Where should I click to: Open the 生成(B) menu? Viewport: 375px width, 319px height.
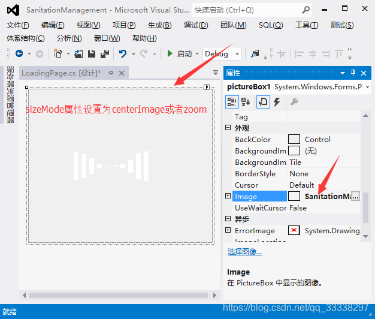[160, 25]
